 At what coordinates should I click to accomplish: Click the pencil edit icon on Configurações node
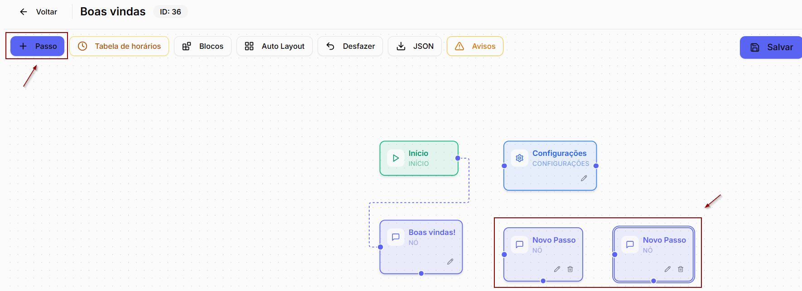coord(584,178)
